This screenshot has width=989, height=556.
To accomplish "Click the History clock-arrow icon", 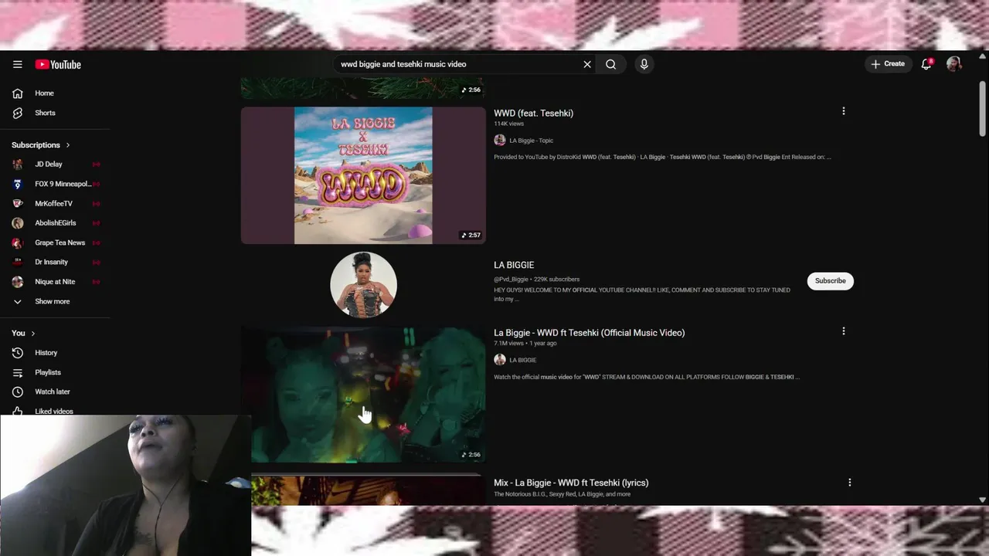I will point(18,353).
